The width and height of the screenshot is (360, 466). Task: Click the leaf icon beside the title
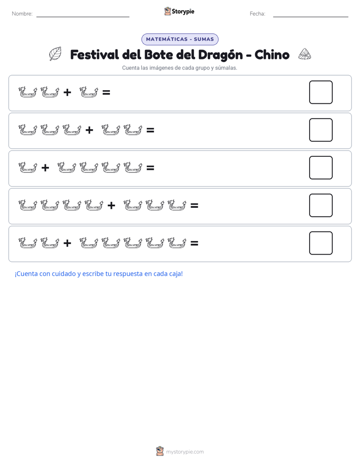pyautogui.click(x=55, y=54)
